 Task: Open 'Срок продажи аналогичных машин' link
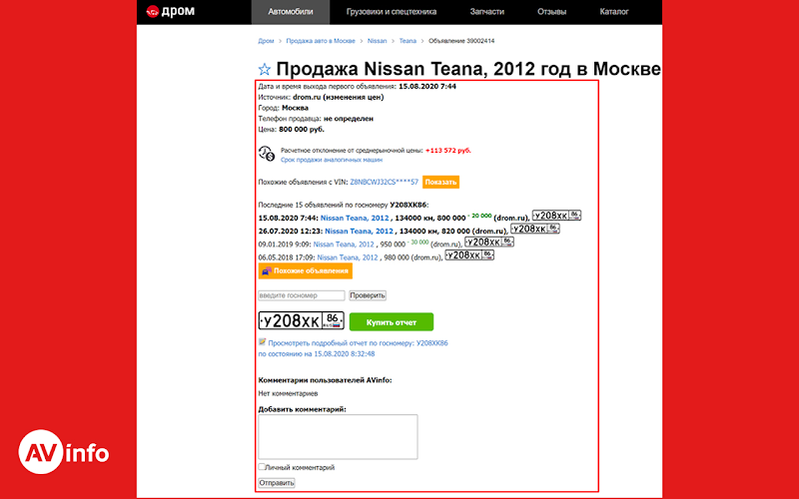coord(332,160)
